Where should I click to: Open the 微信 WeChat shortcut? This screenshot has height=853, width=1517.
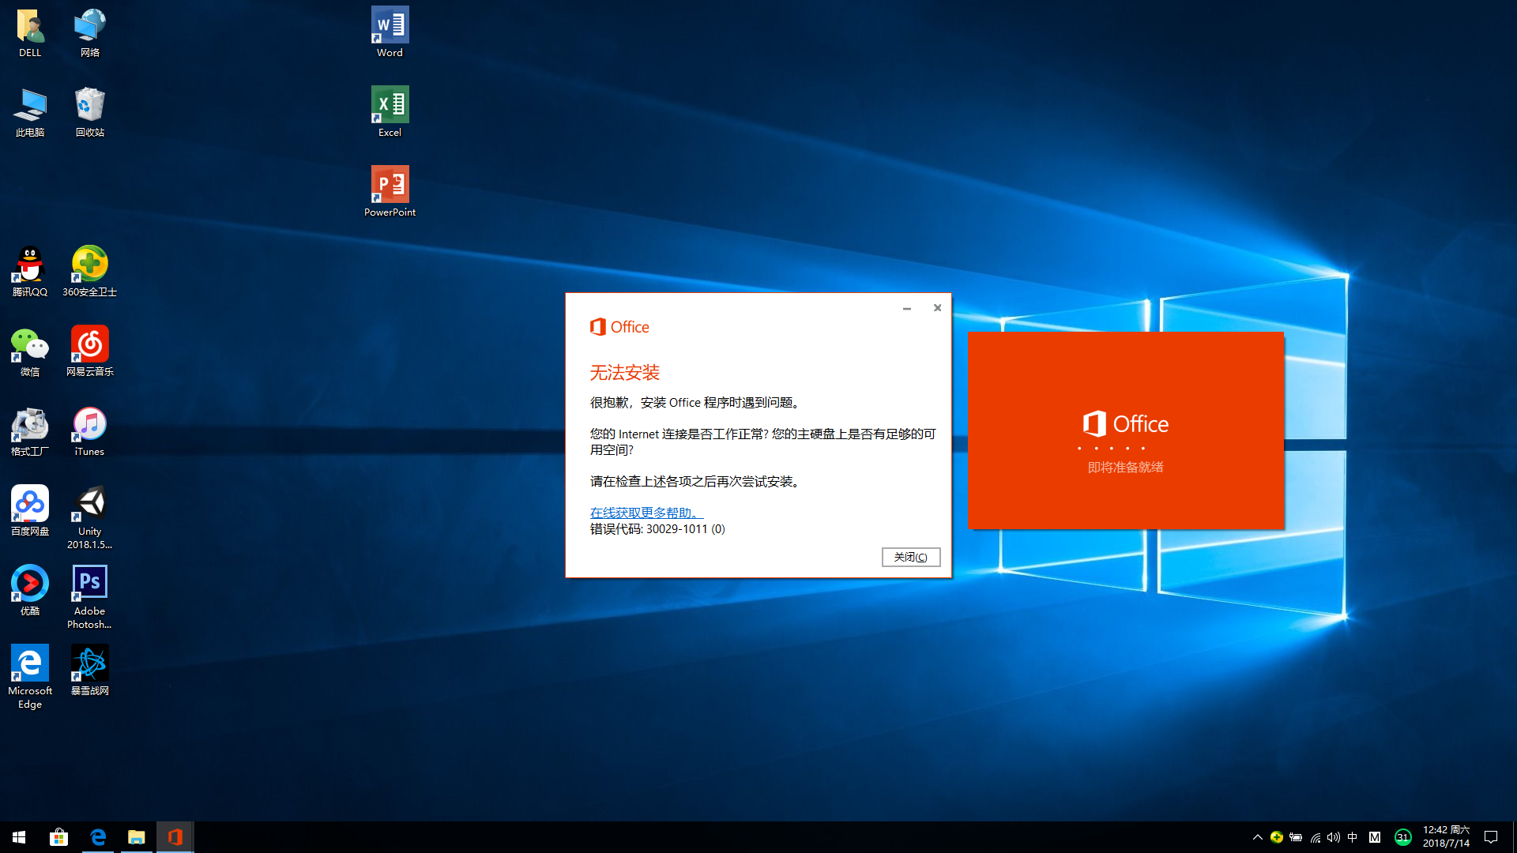coord(30,352)
